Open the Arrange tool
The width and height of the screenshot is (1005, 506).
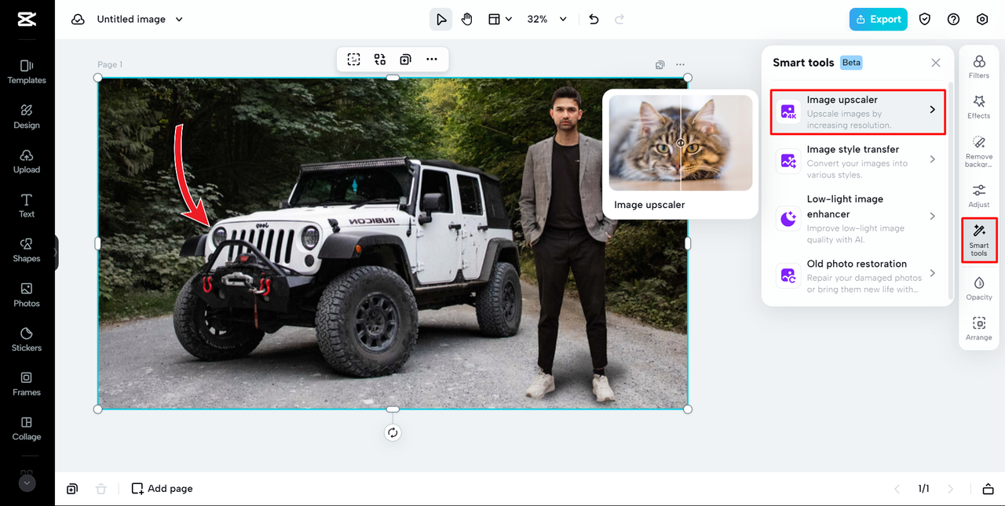tap(979, 329)
